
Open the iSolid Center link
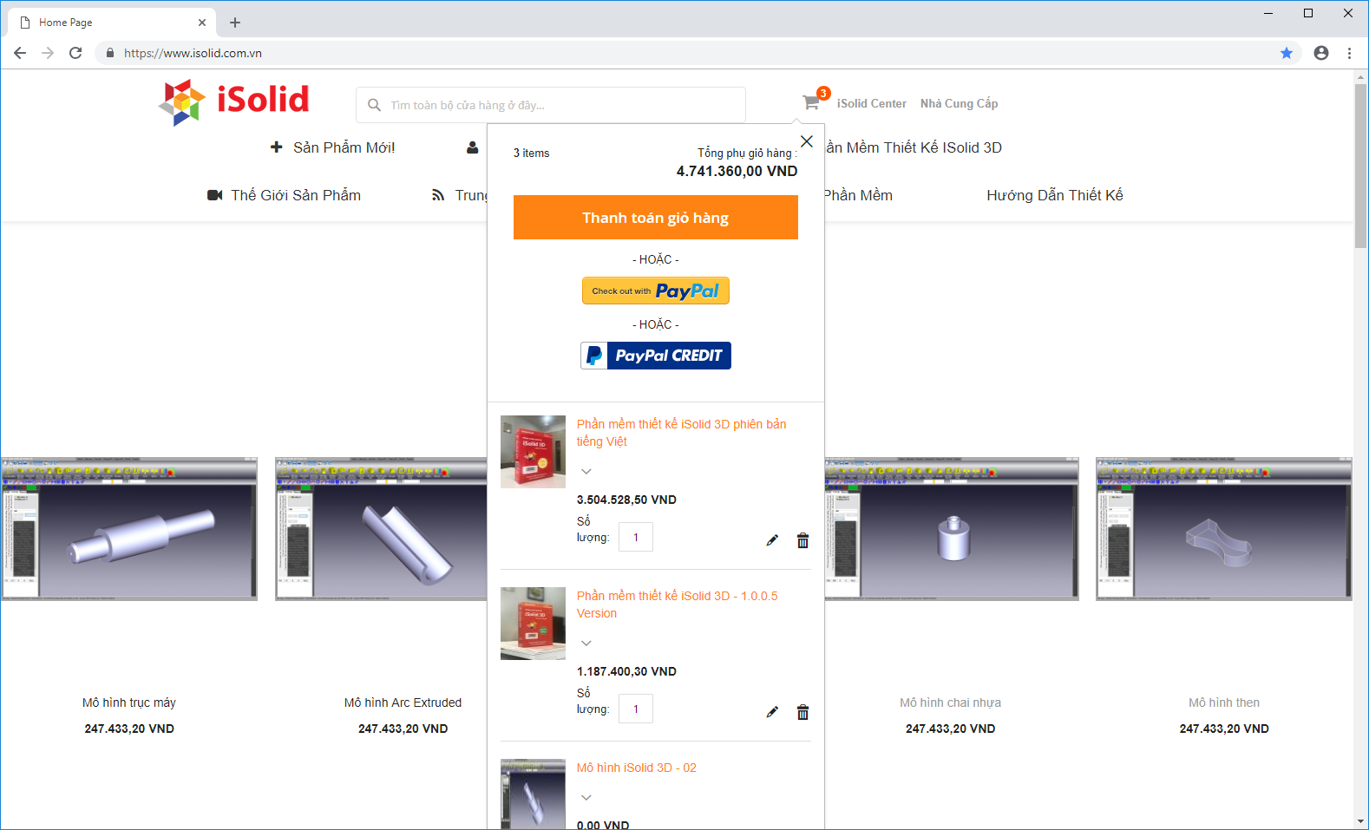(x=871, y=103)
